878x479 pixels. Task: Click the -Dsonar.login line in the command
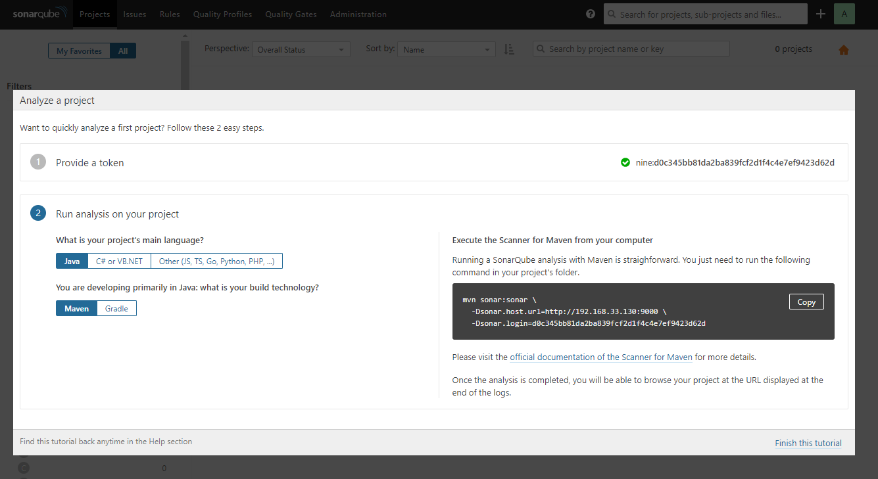pos(589,323)
